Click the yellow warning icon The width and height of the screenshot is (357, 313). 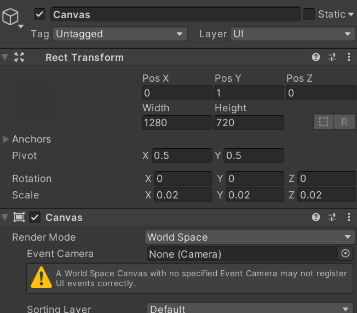41,277
